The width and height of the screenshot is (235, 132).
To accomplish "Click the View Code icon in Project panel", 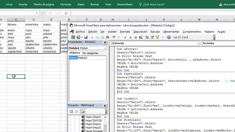I will [71, 111].
